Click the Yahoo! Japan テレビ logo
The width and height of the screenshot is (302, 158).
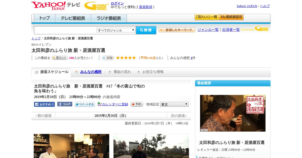pyautogui.click(x=56, y=6)
